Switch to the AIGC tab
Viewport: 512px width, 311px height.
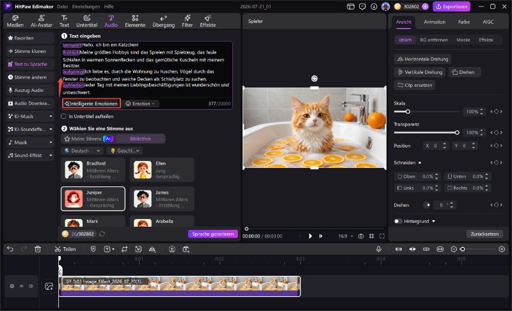coord(488,22)
